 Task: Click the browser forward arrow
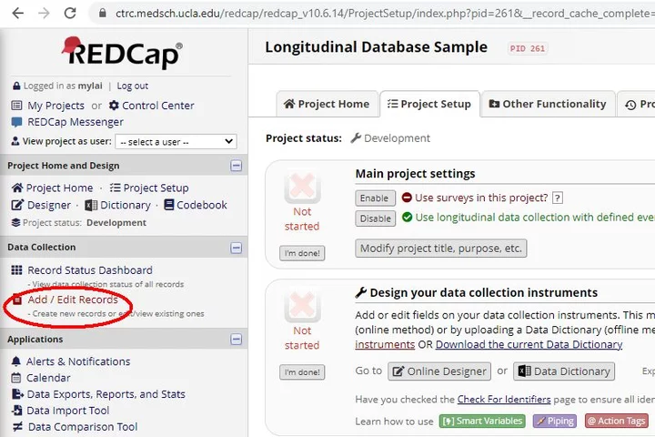point(44,14)
